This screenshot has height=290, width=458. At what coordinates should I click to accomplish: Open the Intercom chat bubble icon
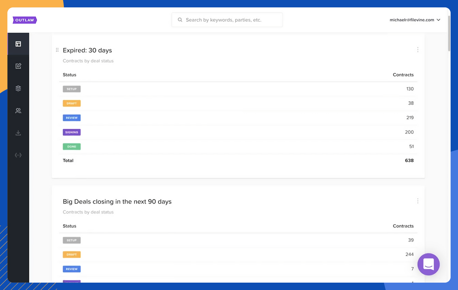pyautogui.click(x=428, y=264)
